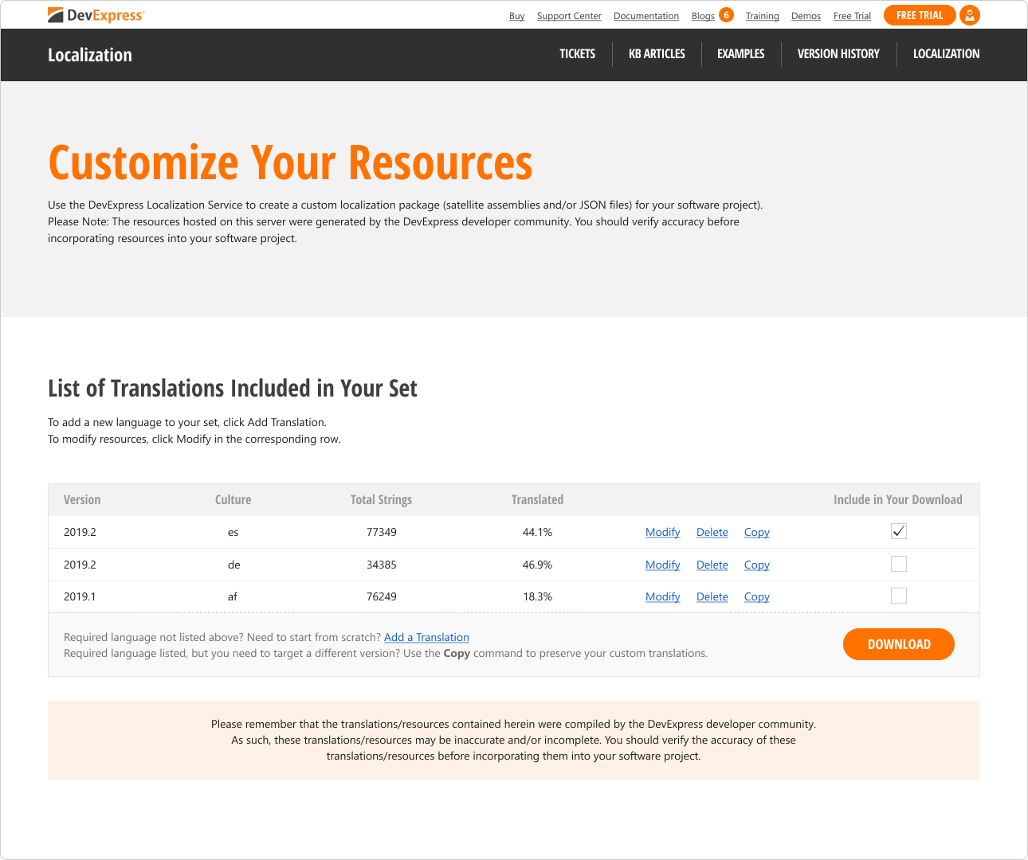Click the Localization page title in header

90,55
